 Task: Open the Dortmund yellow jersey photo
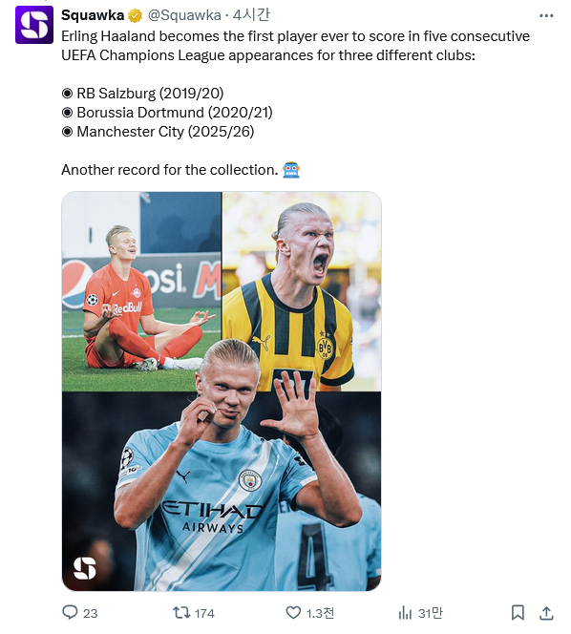pos(302,291)
